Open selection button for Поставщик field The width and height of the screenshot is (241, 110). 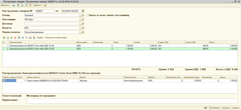click(x=80, y=20)
